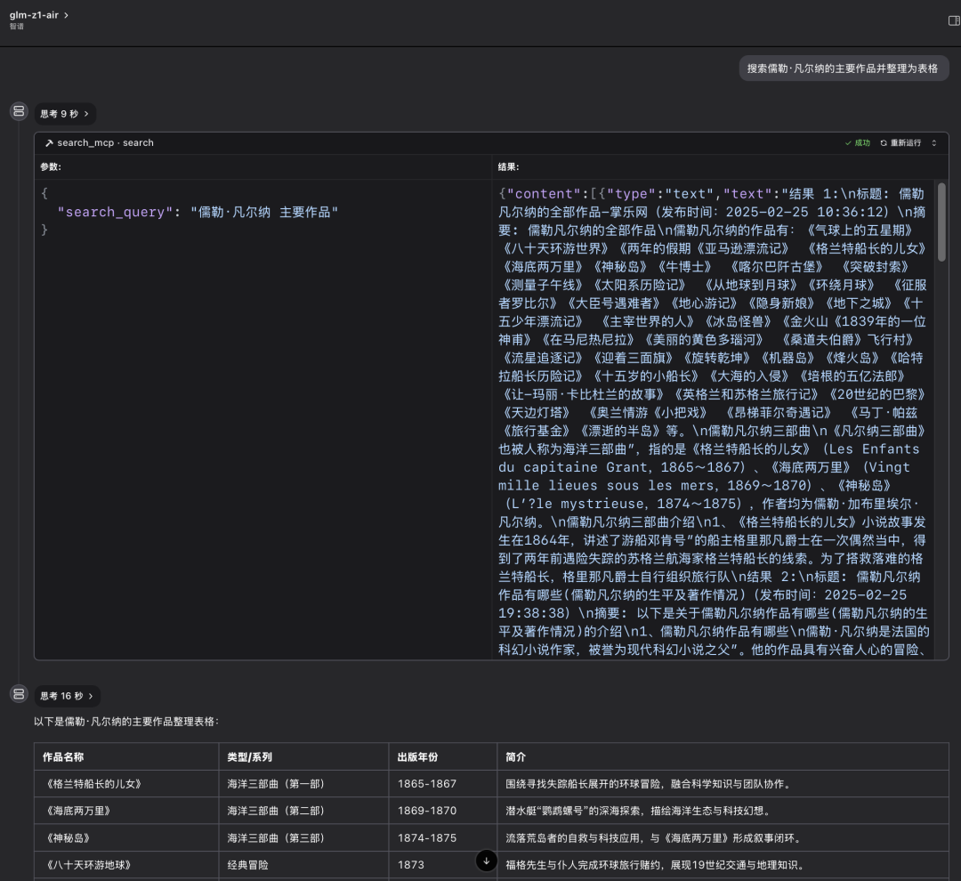This screenshot has height=881, width=961.
Task: Click the step icon beside 思考 16 秒
Action: [x=19, y=693]
